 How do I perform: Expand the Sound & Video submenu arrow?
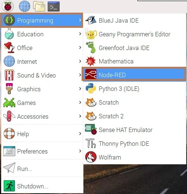click(80, 75)
